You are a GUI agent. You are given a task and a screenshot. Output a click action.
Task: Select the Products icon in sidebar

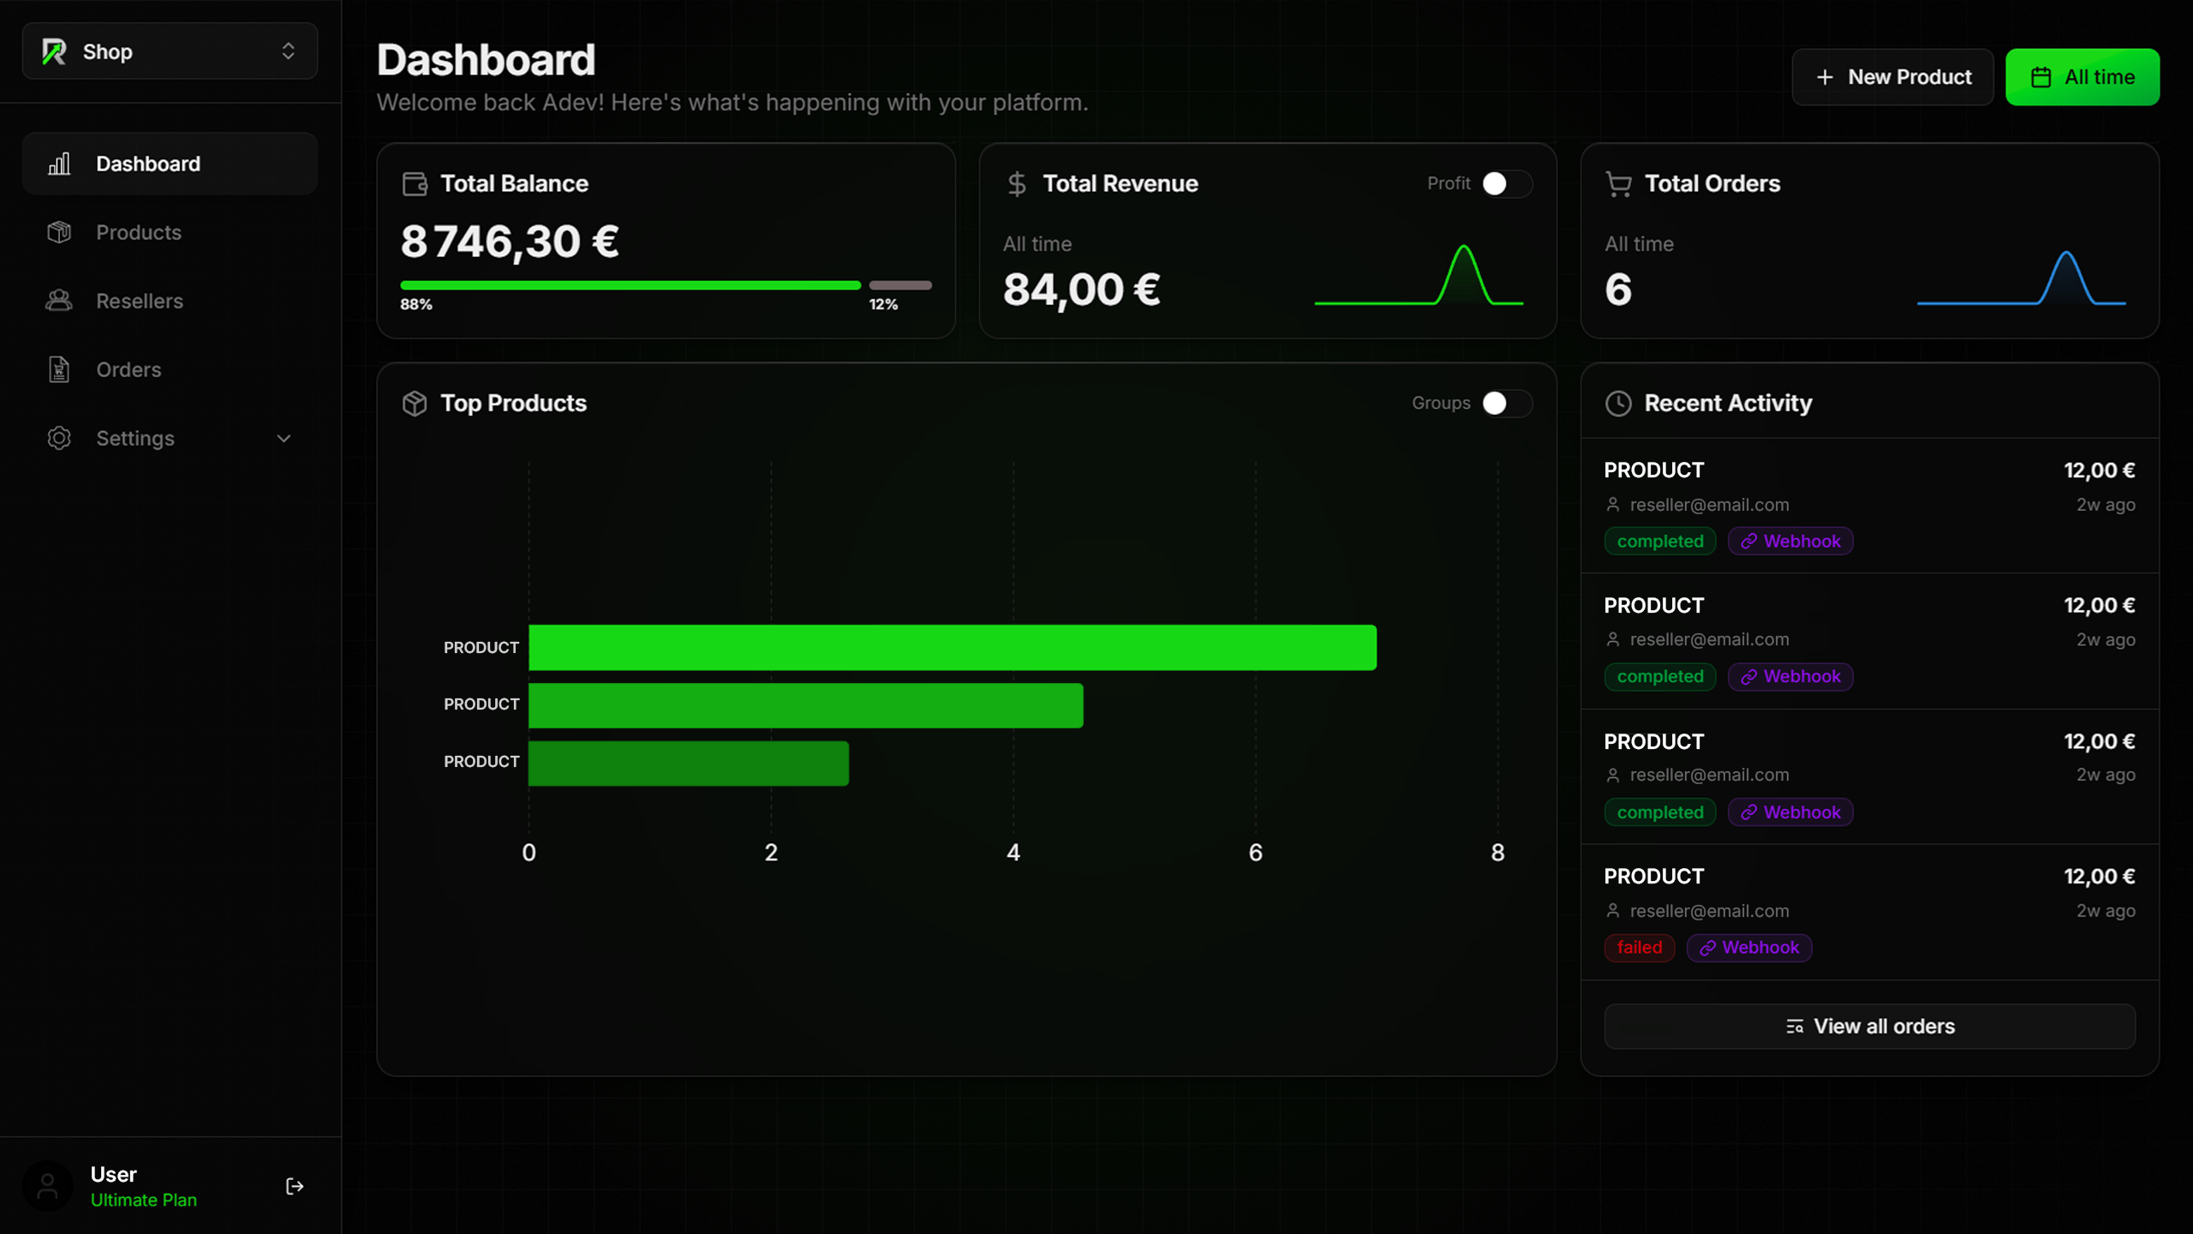pyautogui.click(x=59, y=232)
